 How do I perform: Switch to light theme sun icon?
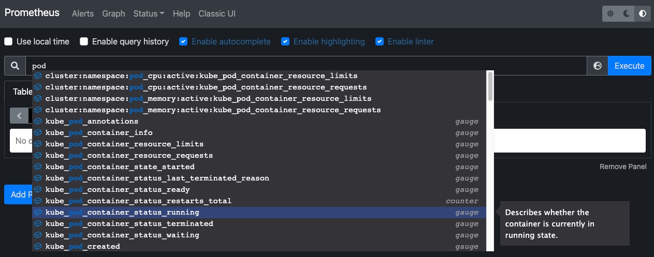click(x=611, y=13)
